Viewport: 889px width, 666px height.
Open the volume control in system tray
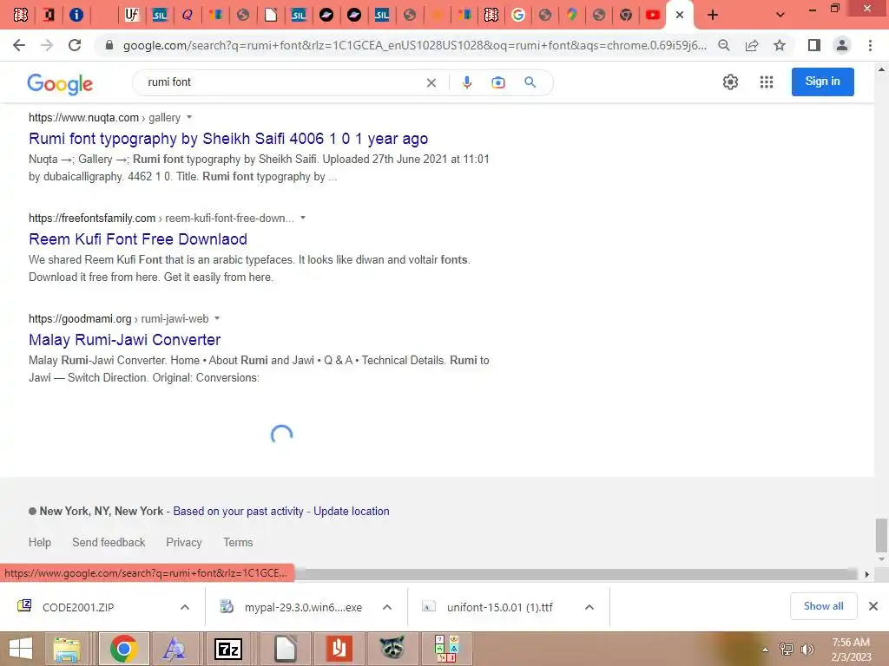tap(807, 650)
